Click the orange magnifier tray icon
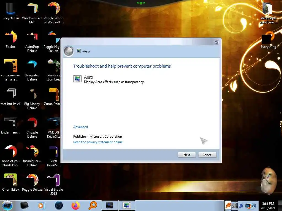Image resolution: width=282 pixels, height=211 pixels. pos(228,206)
